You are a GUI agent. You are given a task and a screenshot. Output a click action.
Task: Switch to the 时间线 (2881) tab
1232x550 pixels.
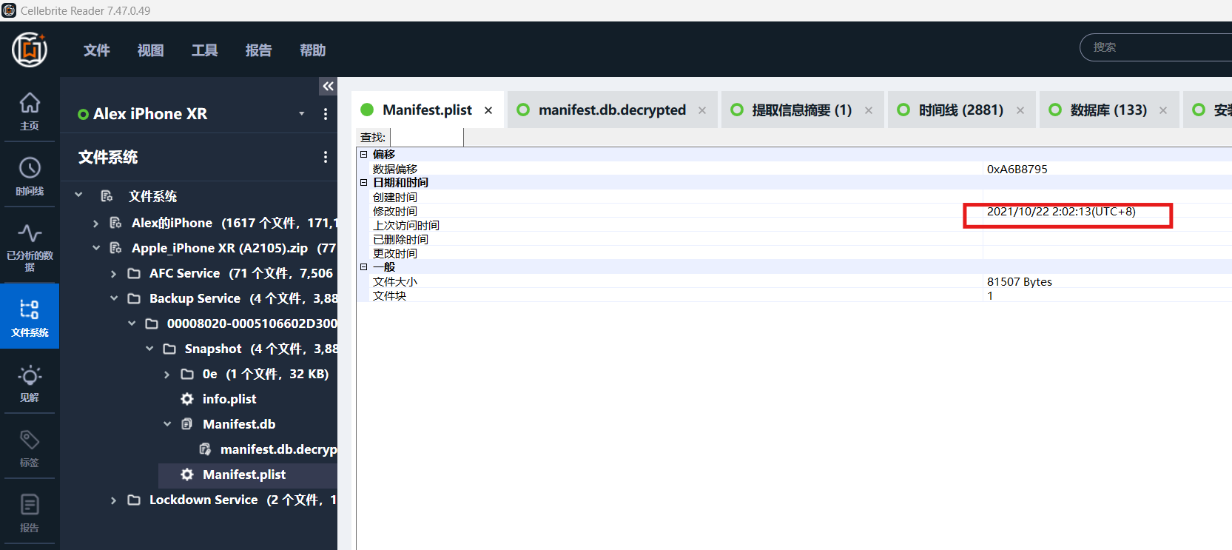click(961, 110)
